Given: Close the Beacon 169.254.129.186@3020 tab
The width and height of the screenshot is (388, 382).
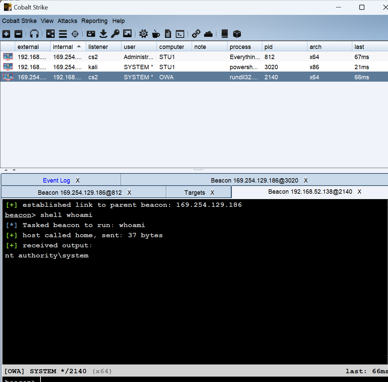Looking at the screenshot, I should 306,181.
